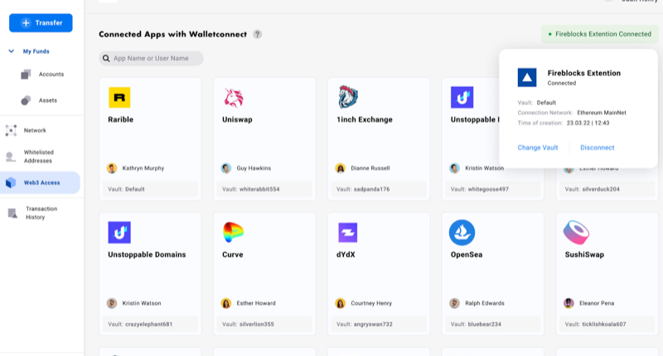Select the SushiSwap card title
663x356 pixels.
[x=584, y=255]
